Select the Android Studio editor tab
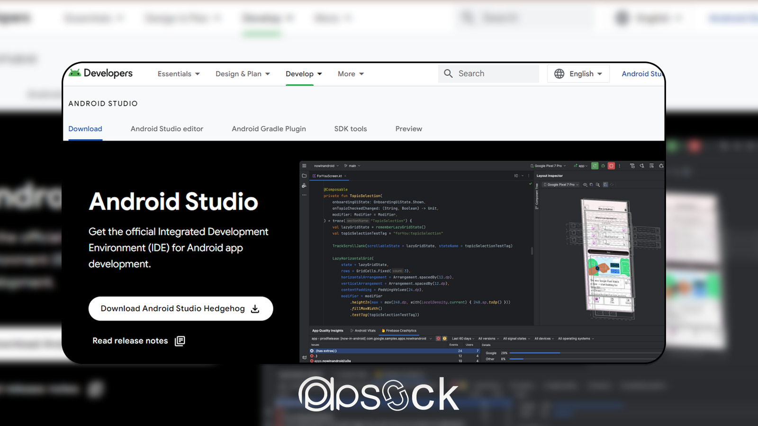 coord(167,129)
